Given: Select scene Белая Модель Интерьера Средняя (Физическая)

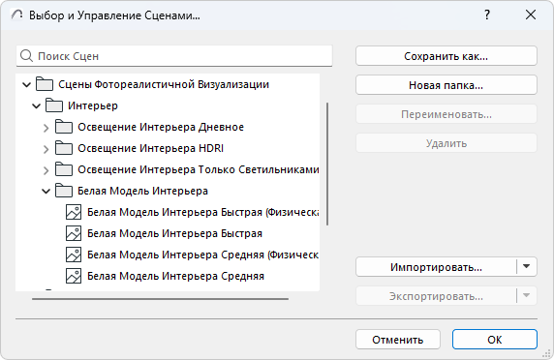Looking at the screenshot, I should pyautogui.click(x=203, y=255).
